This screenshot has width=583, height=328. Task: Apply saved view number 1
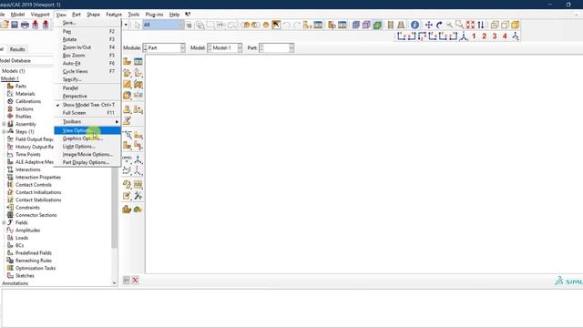(x=474, y=36)
